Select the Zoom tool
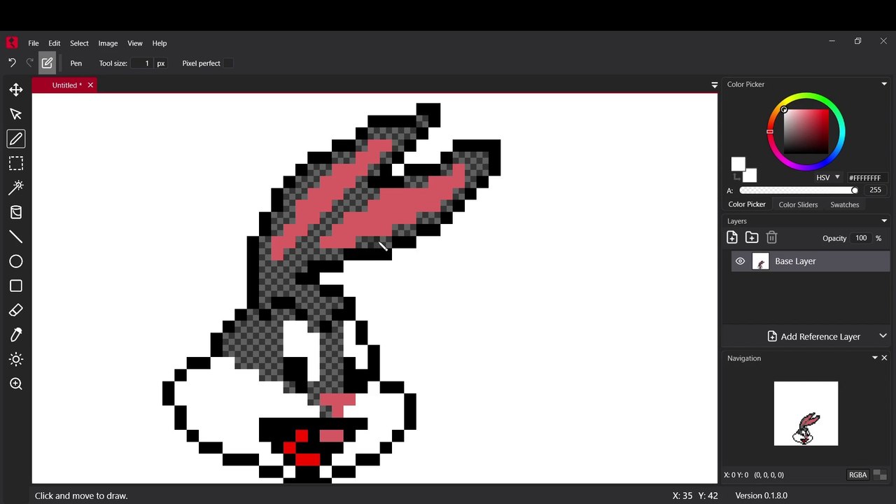 (x=16, y=384)
